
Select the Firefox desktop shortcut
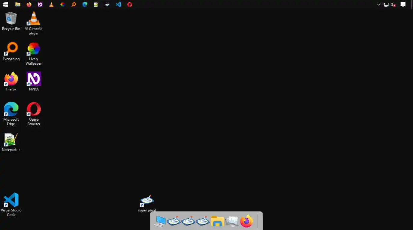click(x=11, y=81)
